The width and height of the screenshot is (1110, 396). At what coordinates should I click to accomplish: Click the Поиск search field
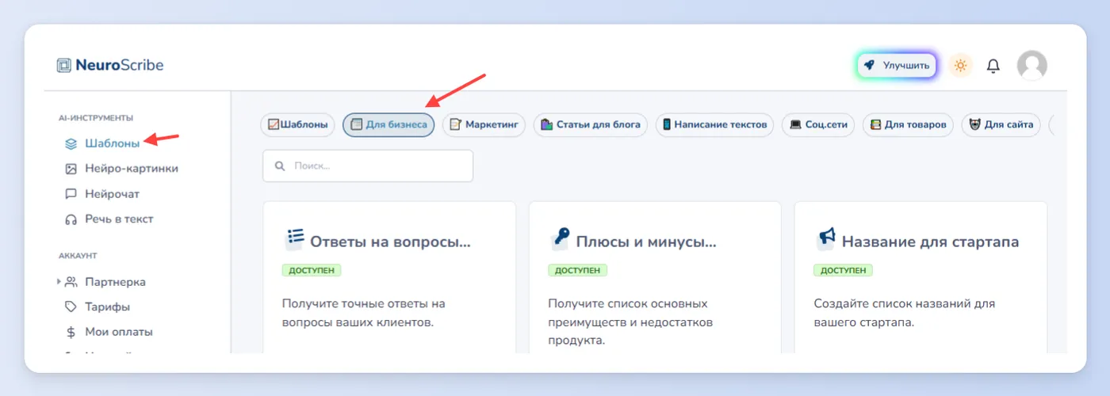[x=368, y=166]
